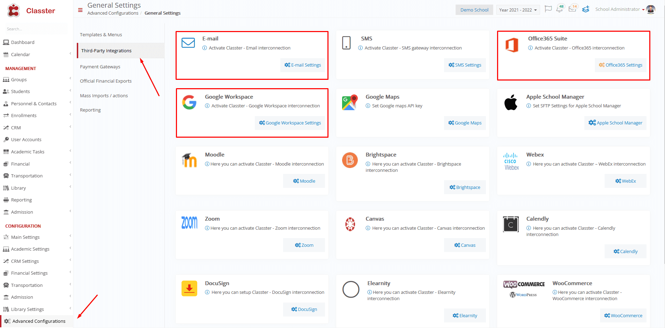665x328 pixels.
Task: Open Payment Gateways section
Action: (x=100, y=67)
